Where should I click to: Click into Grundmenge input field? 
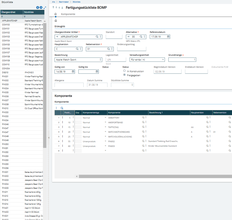click(x=182, y=60)
